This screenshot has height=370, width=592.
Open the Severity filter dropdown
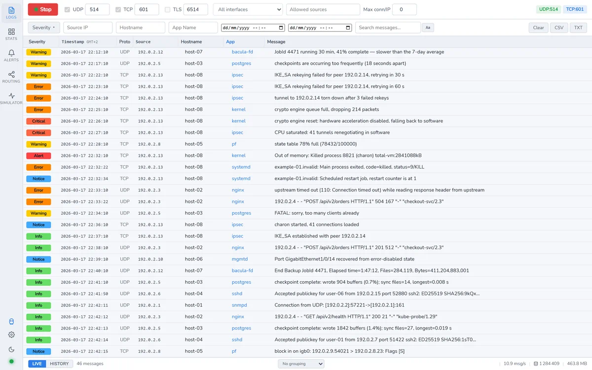[x=43, y=28]
